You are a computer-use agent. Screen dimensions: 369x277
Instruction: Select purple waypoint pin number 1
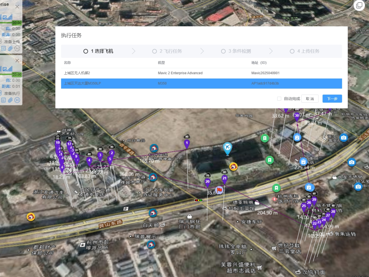187,143
